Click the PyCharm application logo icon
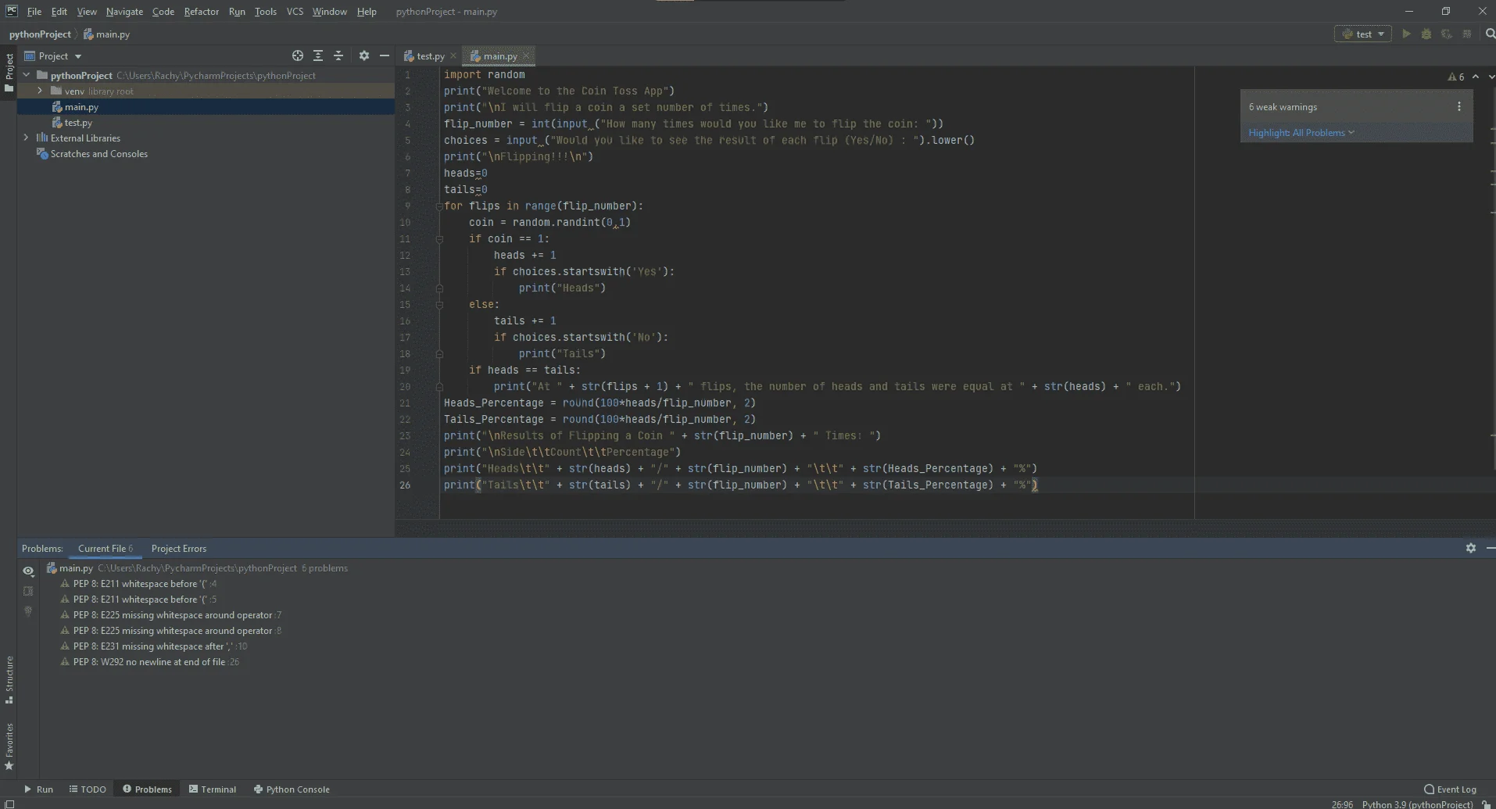This screenshot has height=809, width=1496. [x=11, y=11]
